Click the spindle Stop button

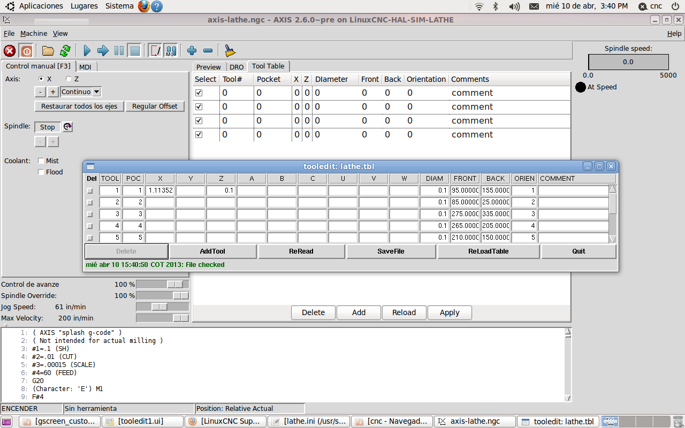click(48, 127)
